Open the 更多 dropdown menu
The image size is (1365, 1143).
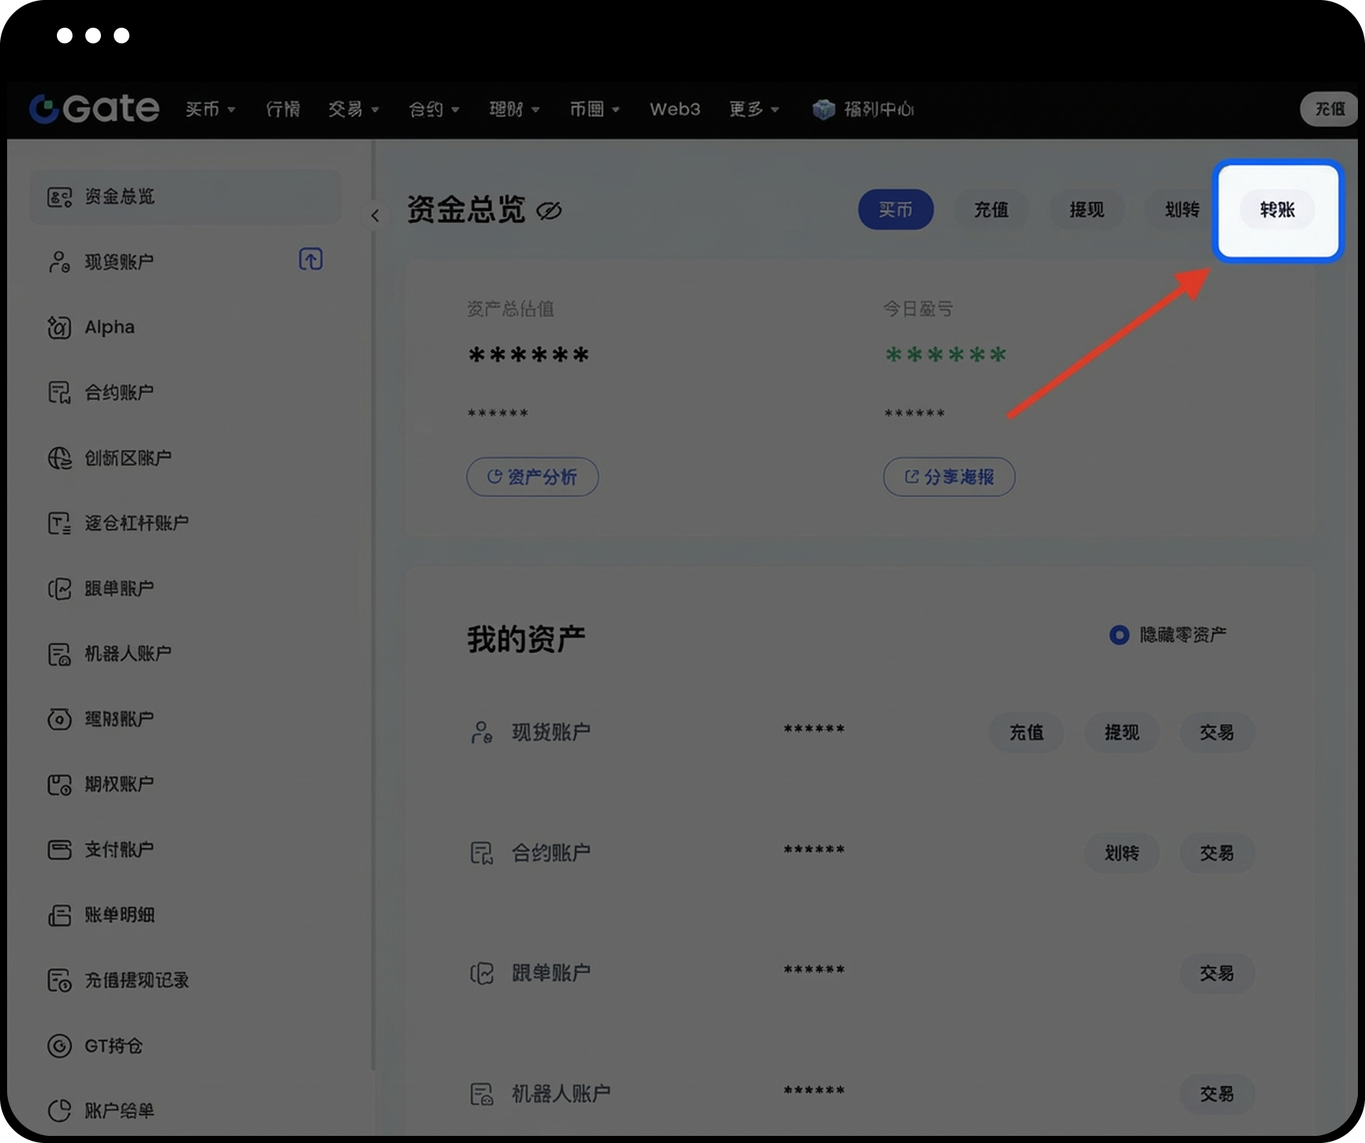coord(754,109)
